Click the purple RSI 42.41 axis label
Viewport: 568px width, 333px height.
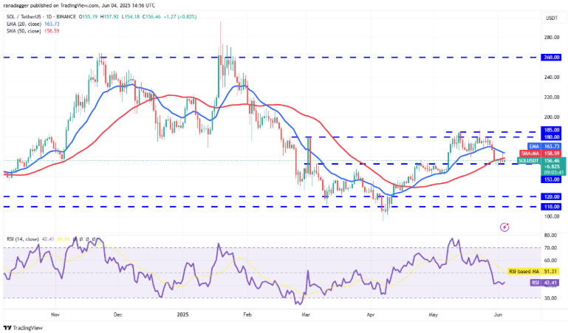click(545, 282)
